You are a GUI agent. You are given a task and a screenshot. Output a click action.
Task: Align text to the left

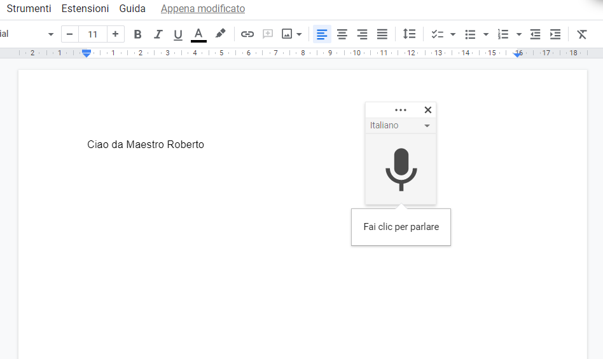[x=322, y=34]
